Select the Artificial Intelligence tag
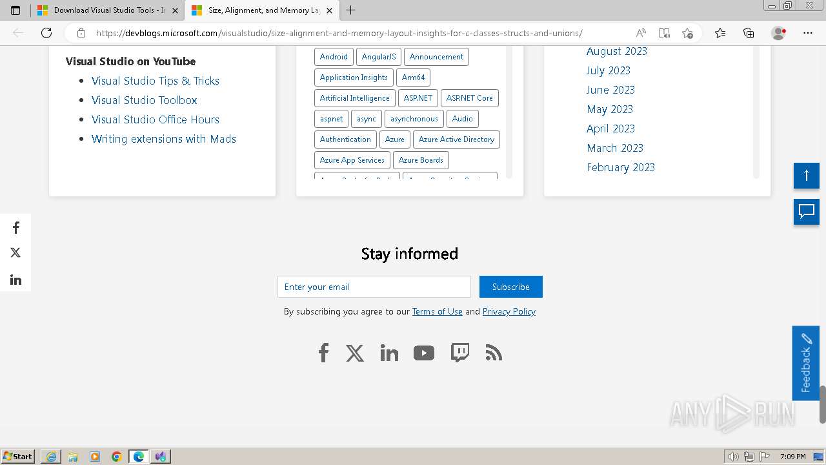Viewport: 826px width, 465px height. 355,98
